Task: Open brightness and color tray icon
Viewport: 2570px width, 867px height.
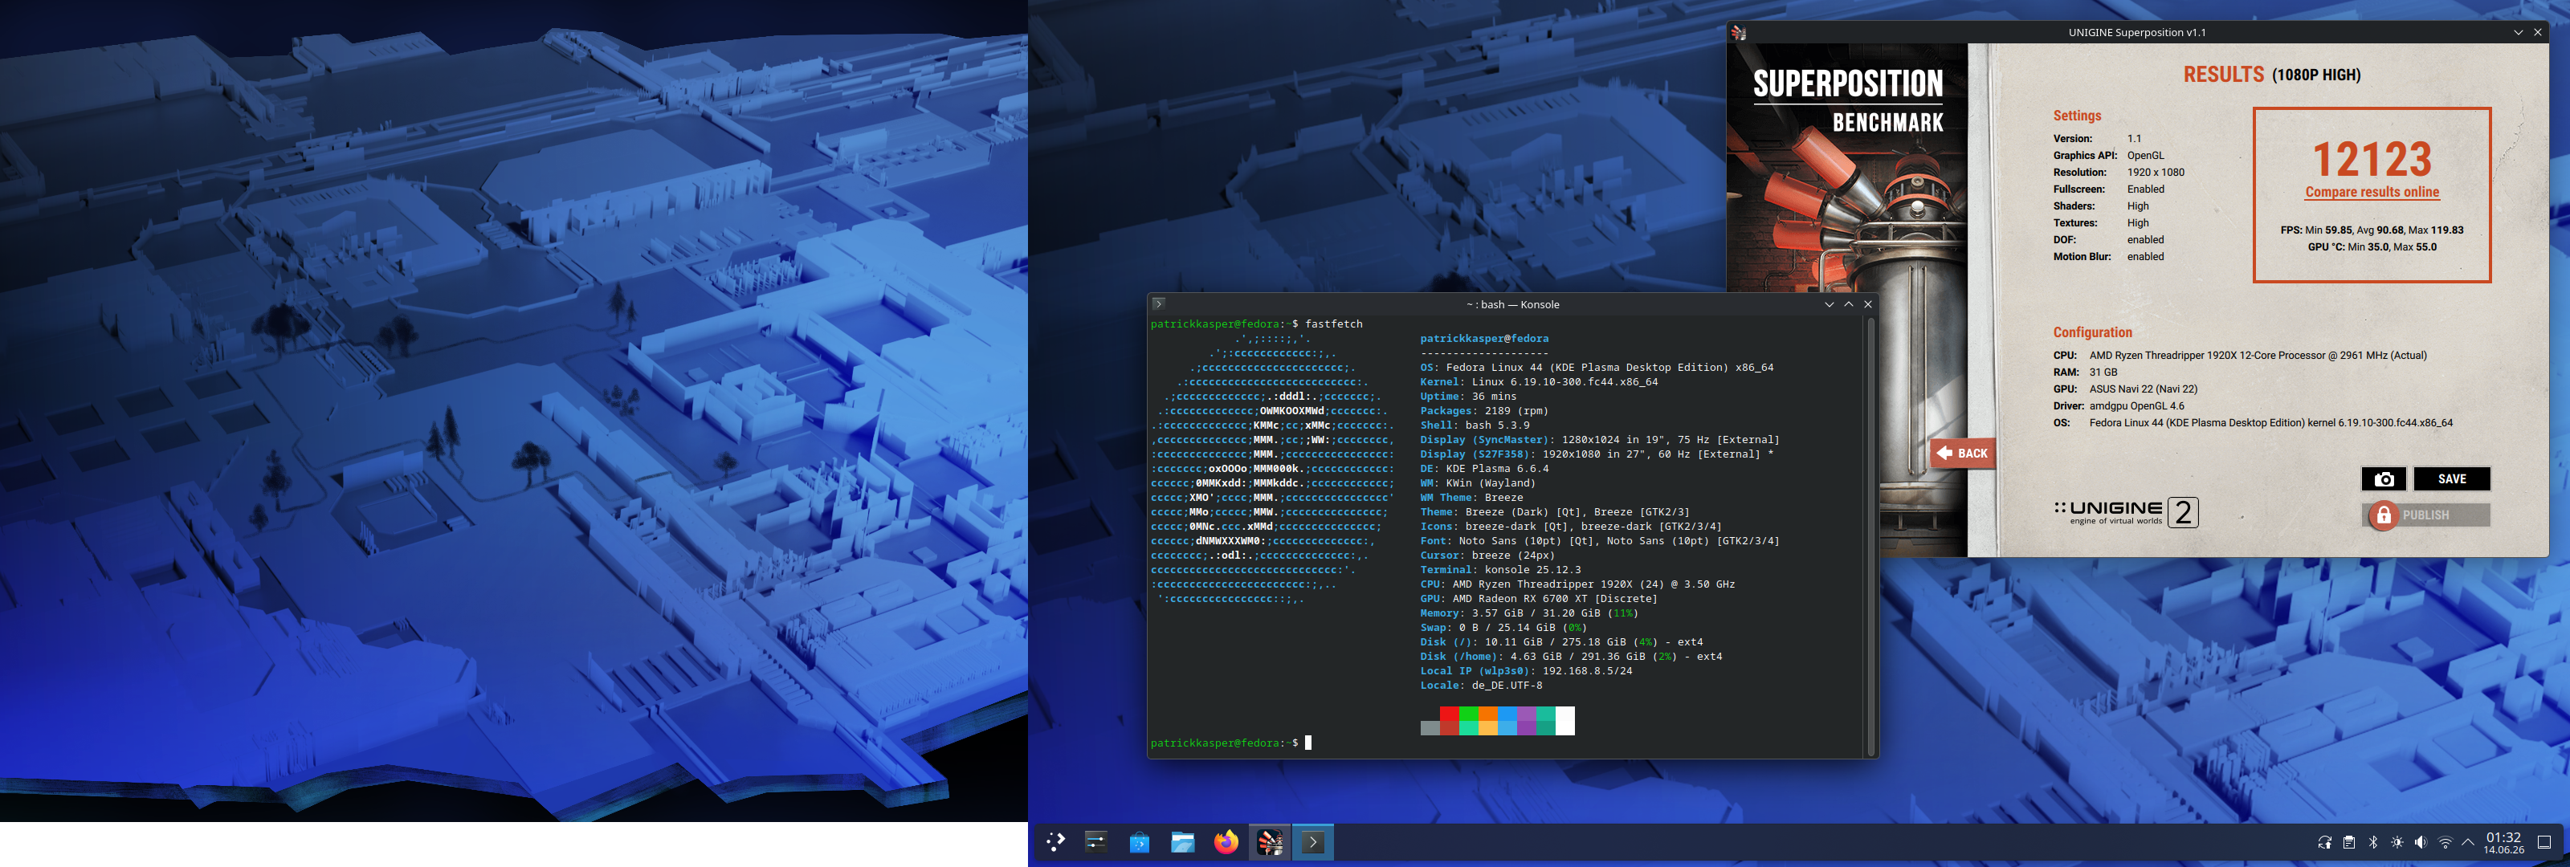Action: pyautogui.click(x=2397, y=842)
